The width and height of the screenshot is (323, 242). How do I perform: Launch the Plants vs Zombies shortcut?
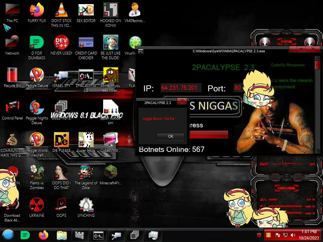tap(37, 177)
